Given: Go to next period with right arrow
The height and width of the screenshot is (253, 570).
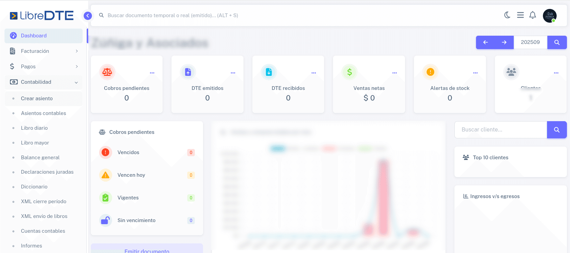Looking at the screenshot, I should coord(504,42).
